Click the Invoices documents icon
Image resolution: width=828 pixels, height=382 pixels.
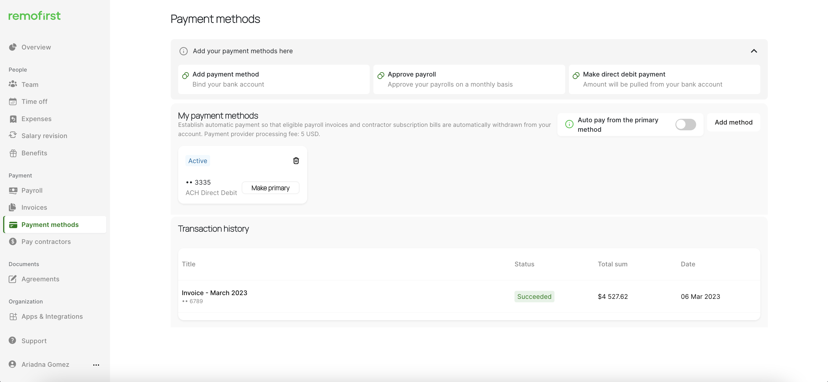coord(13,207)
